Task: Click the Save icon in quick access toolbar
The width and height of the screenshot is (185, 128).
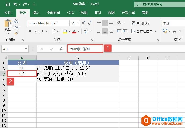Action: coord(8,5)
